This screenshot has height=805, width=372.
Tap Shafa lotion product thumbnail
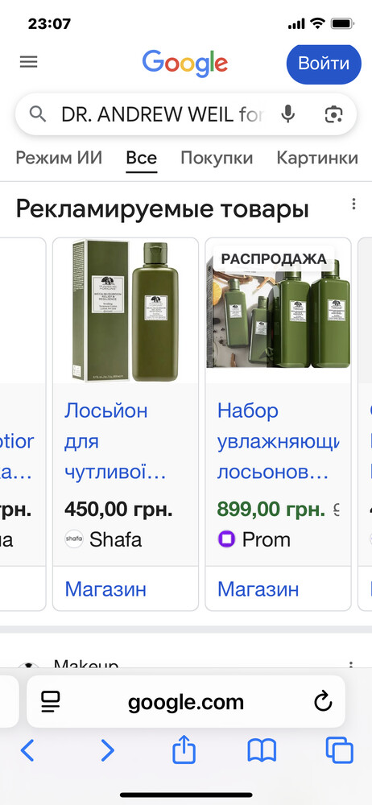[126, 311]
